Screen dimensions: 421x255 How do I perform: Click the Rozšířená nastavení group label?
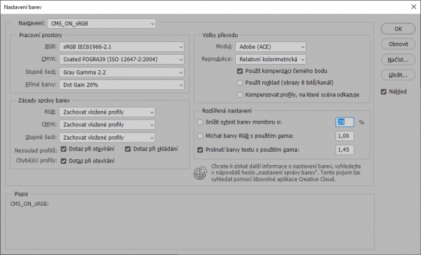(x=227, y=111)
